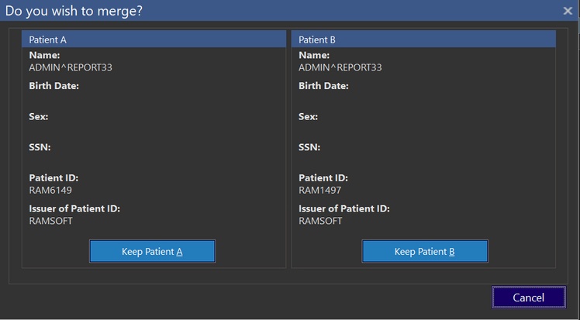Click Patient B's Birth Date label
The height and width of the screenshot is (320, 580).
323,85
